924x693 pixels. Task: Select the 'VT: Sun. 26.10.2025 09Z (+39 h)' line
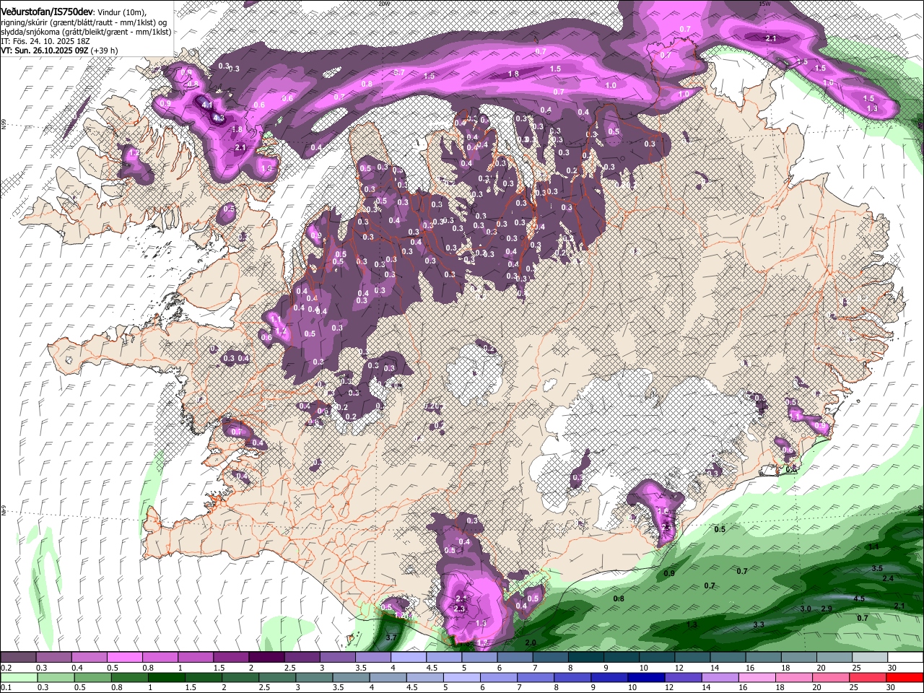[x=59, y=51]
